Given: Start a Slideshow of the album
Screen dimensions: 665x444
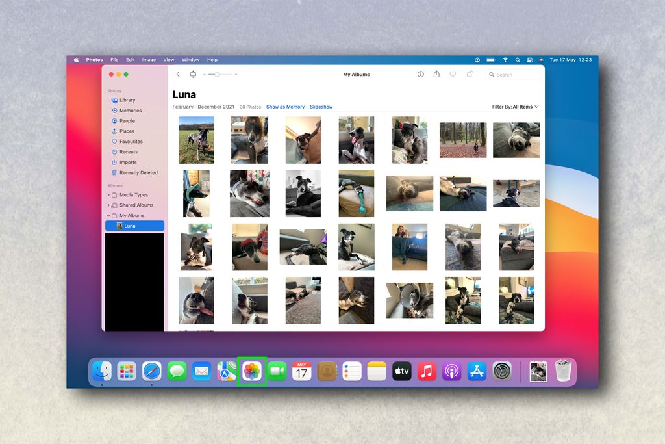Looking at the screenshot, I should (321, 106).
